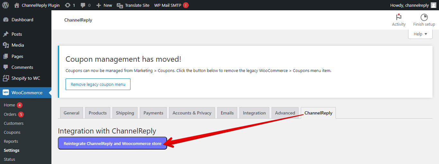Click the Coupon management has moved! heading
439x164 pixels.
[x=123, y=59]
